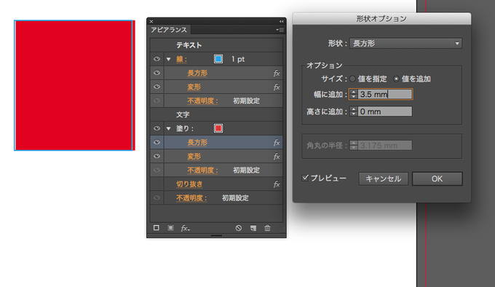Collapse the 線 row disclosure triangle
The height and width of the screenshot is (287, 495).
[169, 59]
